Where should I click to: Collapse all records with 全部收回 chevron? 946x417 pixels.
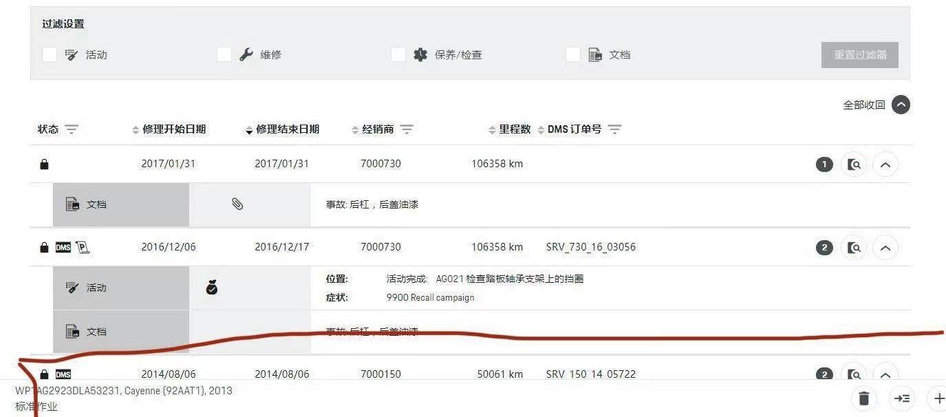[x=901, y=105]
